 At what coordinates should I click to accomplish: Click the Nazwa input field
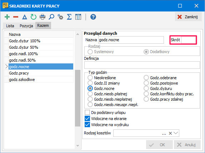click(x=131, y=40)
